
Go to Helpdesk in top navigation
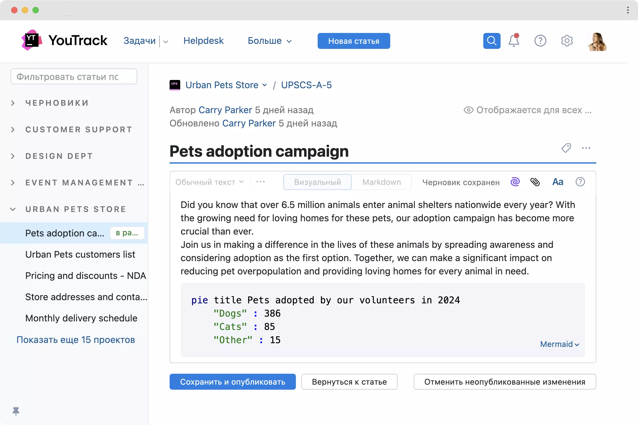(203, 41)
